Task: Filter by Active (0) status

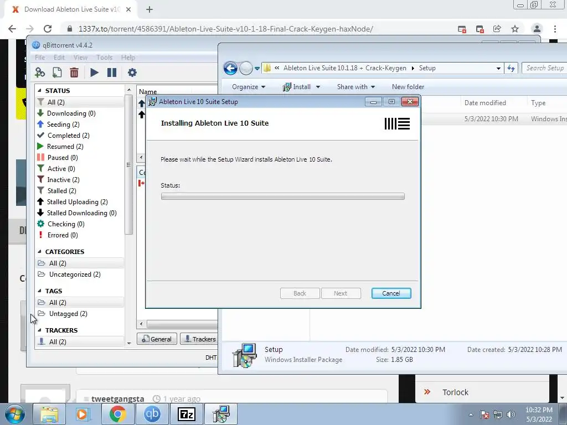Action: [x=61, y=169]
